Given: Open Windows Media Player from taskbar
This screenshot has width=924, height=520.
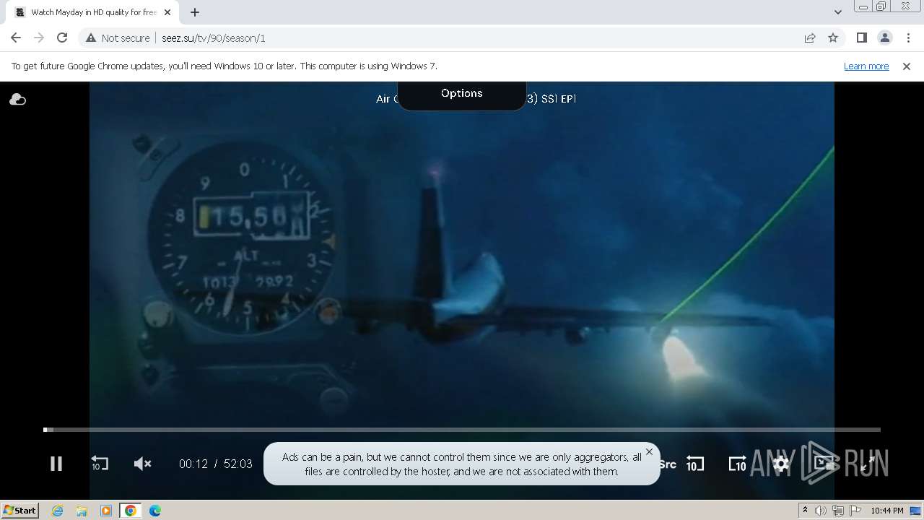Looking at the screenshot, I should tap(106, 511).
